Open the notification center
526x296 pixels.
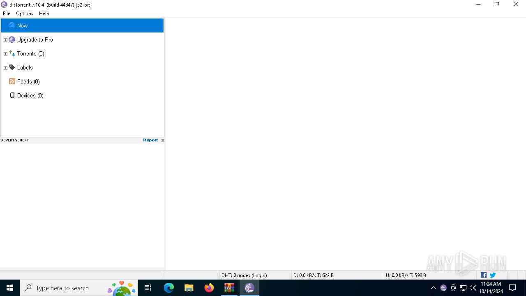[x=512, y=288]
